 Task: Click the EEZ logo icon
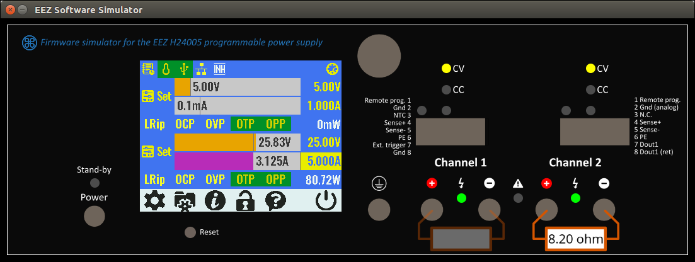tap(29, 43)
